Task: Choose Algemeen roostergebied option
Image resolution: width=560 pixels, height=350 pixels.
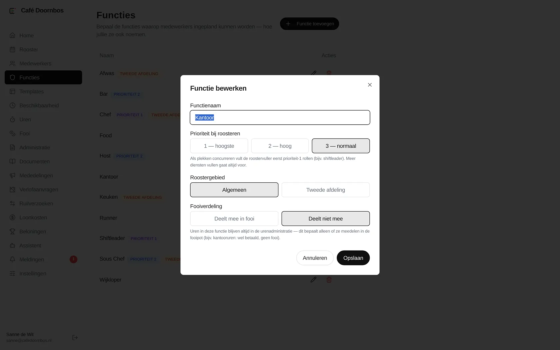Action: (234, 190)
